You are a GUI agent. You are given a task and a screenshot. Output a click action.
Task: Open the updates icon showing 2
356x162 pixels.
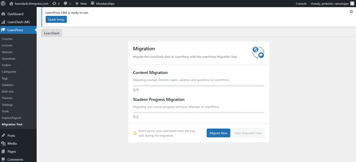click(54, 4)
